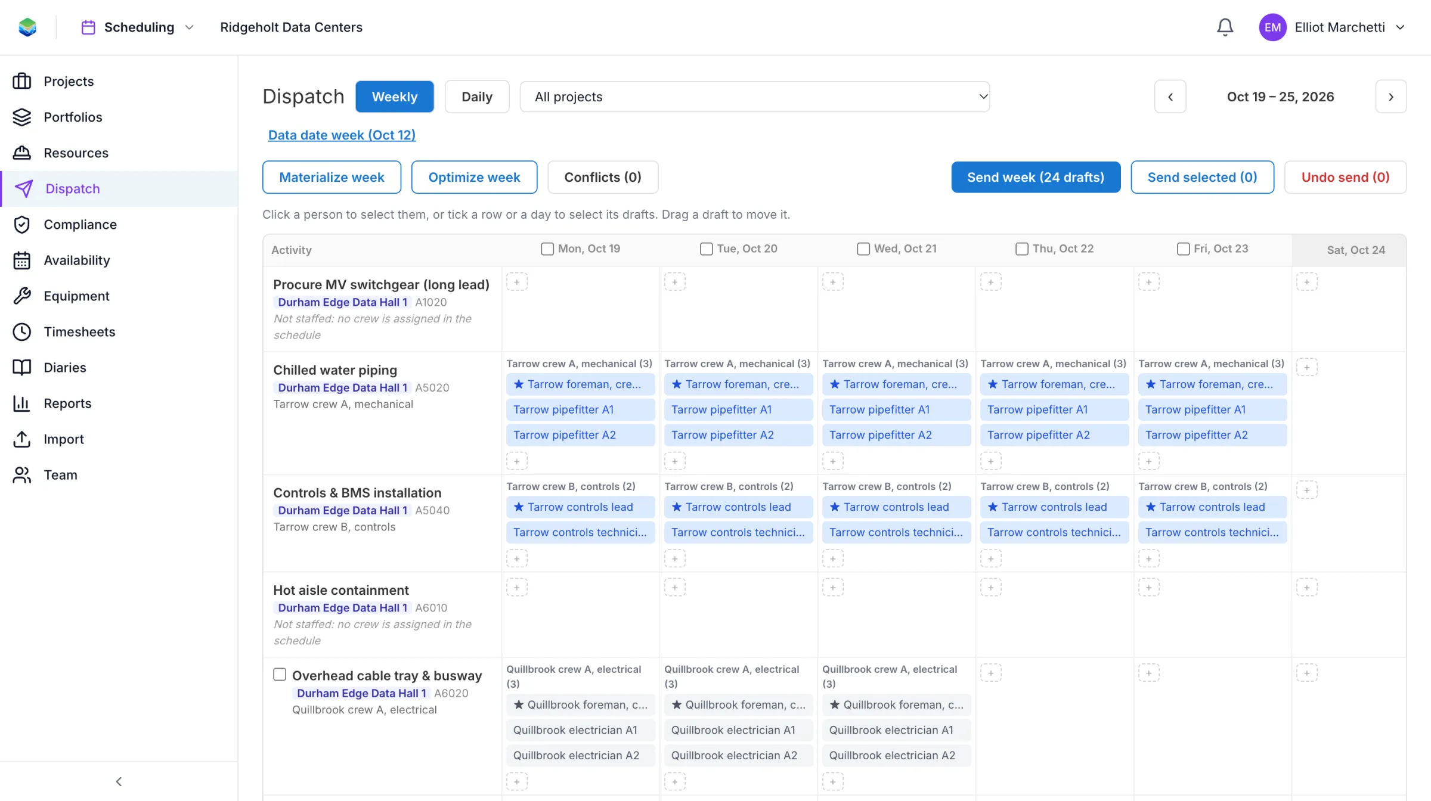Screen dimensions: 1431x801
Task: Go to next week arrow
Action: point(1391,97)
